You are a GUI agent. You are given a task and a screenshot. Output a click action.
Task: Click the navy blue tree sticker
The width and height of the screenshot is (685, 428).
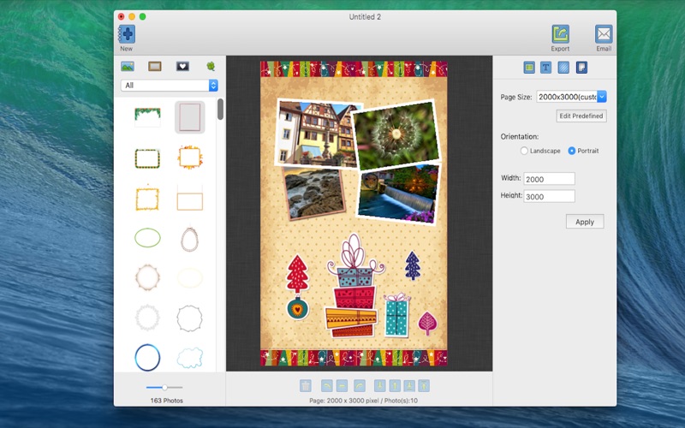pyautogui.click(x=413, y=265)
